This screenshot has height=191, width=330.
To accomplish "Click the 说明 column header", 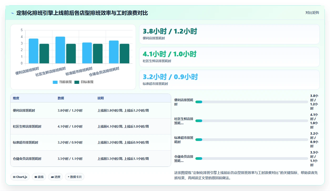I will (x=100, y=98).
